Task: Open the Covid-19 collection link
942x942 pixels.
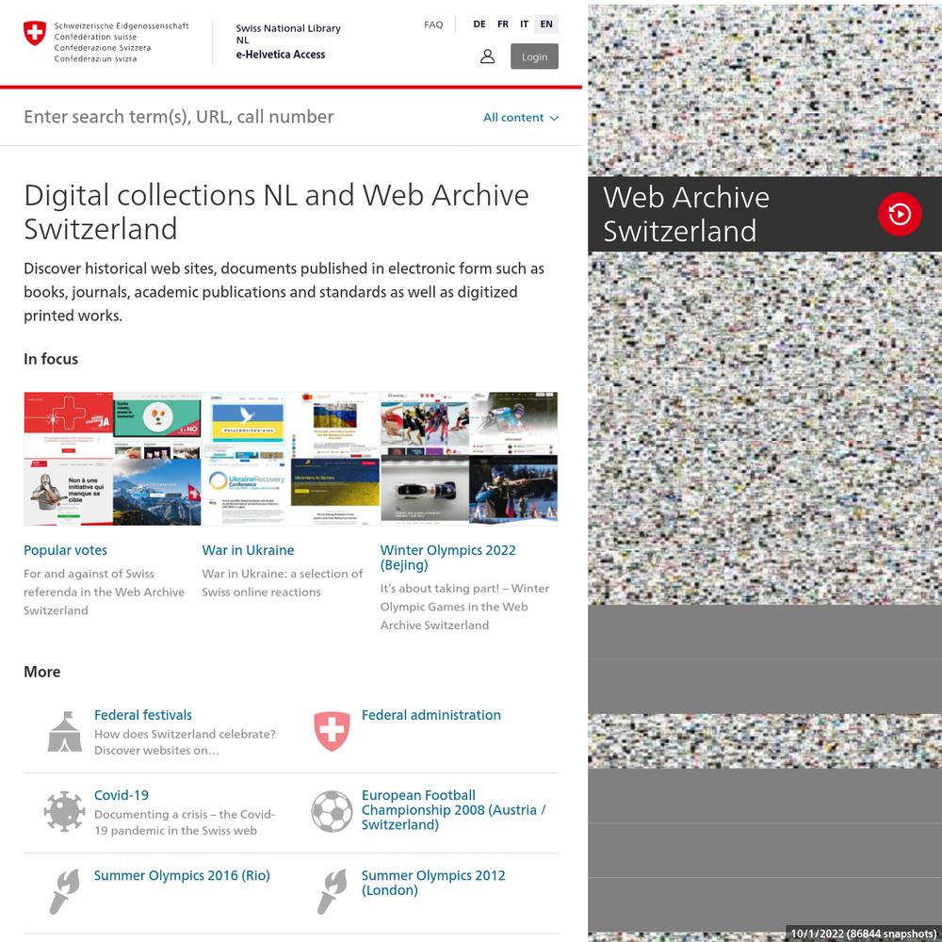Action: 122,795
